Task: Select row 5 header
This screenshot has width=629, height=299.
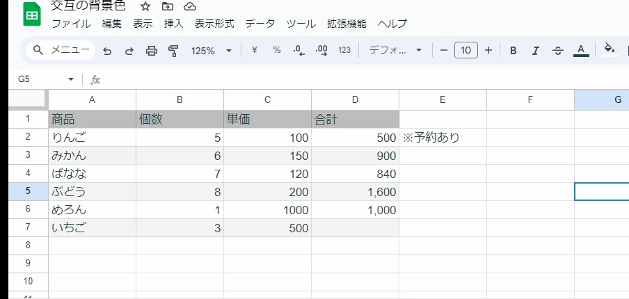Action: (x=28, y=192)
